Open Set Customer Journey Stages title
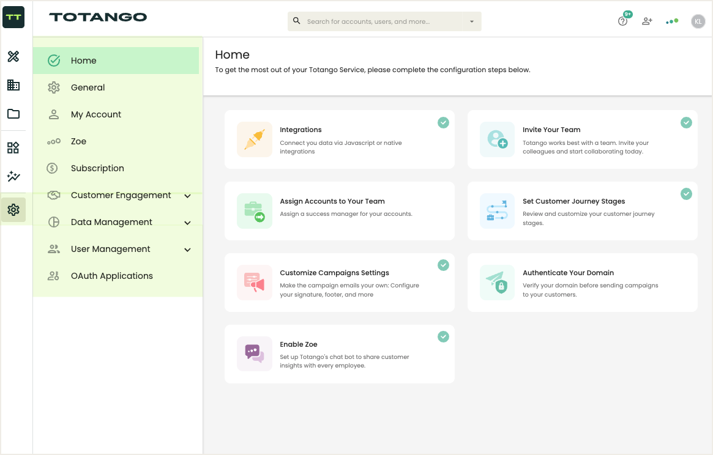This screenshot has height=455, width=713. 574,201
